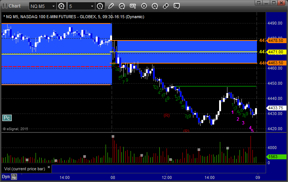Toggle the Dyn dynamic time mode label
Image resolution: width=288 pixels, height=182 pixels.
point(6,176)
